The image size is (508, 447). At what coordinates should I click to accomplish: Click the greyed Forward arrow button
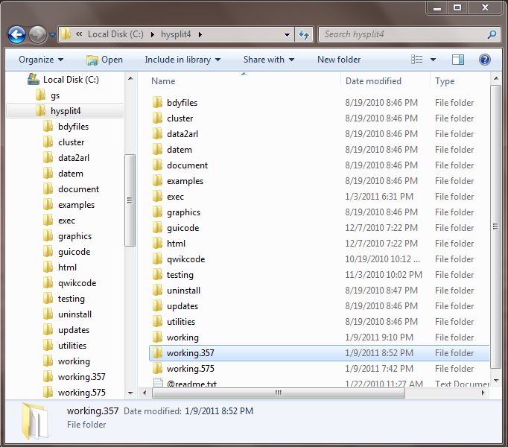click(37, 34)
